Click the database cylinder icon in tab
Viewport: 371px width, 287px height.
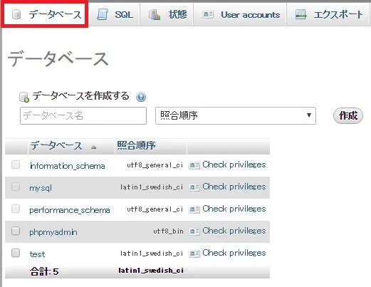[x=16, y=15]
